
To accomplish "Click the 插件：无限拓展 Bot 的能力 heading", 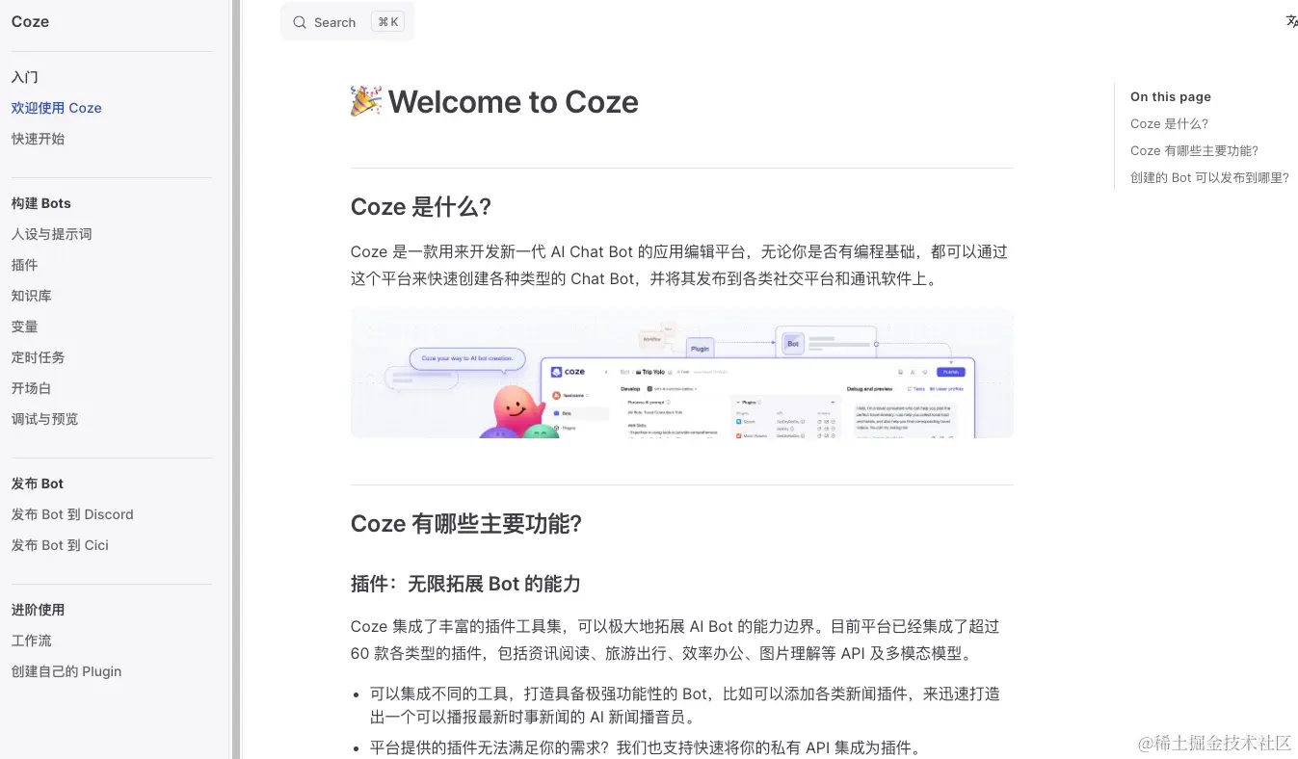I will 465,584.
